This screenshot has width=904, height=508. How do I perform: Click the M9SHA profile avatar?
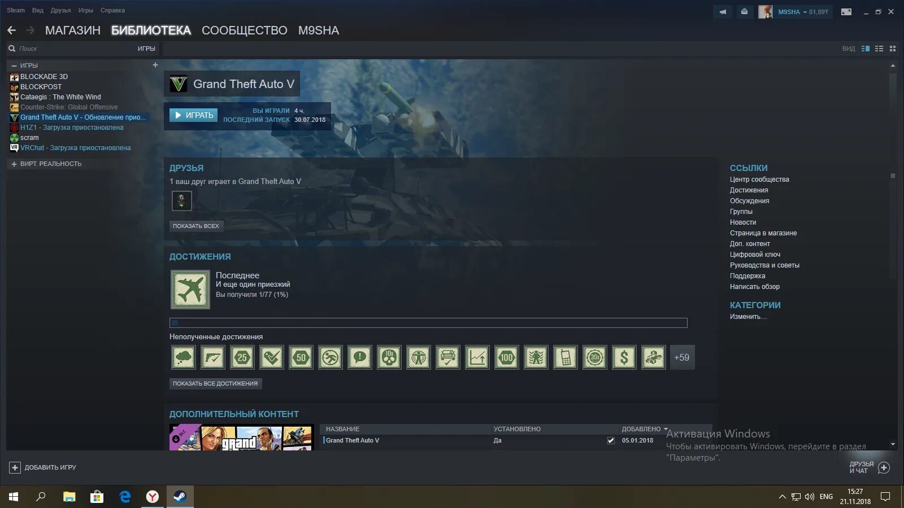pos(765,12)
